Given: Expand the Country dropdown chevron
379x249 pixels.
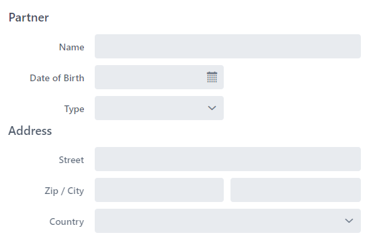Looking at the screenshot, I should (x=349, y=221).
